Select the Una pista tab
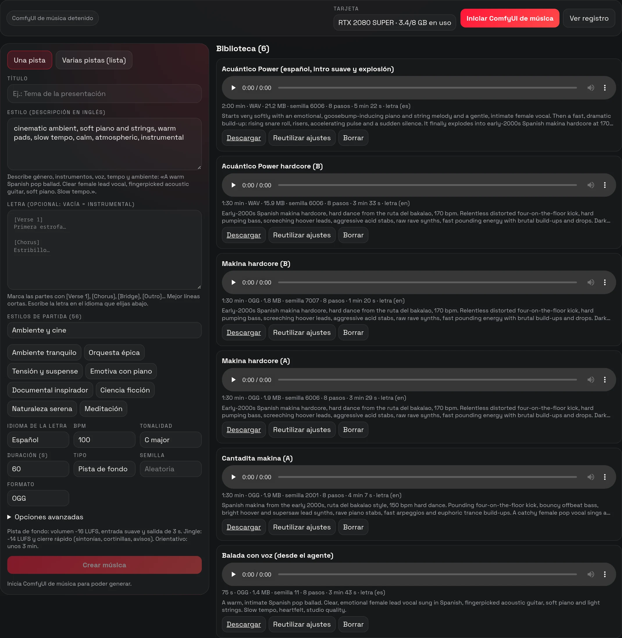Image resolution: width=622 pixels, height=638 pixels. coord(29,60)
